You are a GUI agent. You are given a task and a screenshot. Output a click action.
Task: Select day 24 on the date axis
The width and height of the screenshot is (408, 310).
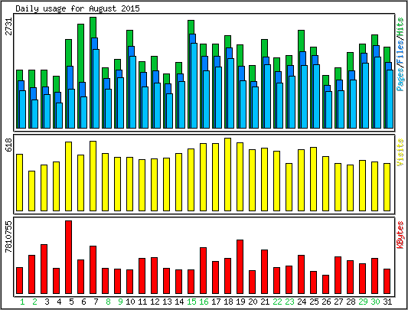[302, 302]
